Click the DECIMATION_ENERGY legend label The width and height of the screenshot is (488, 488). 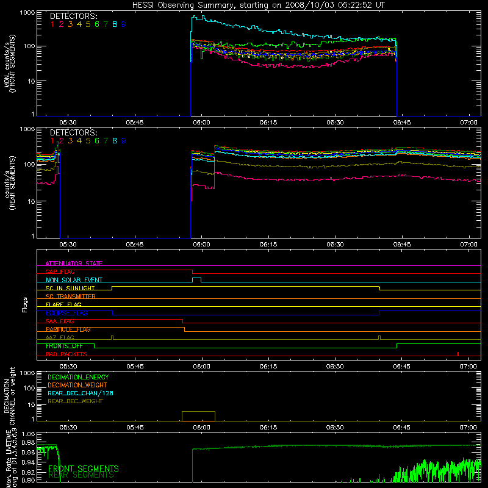pyautogui.click(x=78, y=377)
